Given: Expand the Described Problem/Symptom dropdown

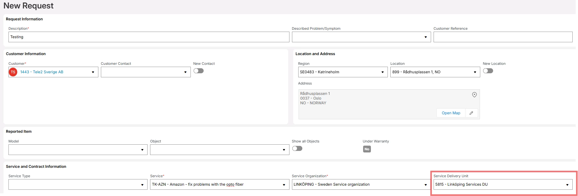Looking at the screenshot, I should (425, 37).
